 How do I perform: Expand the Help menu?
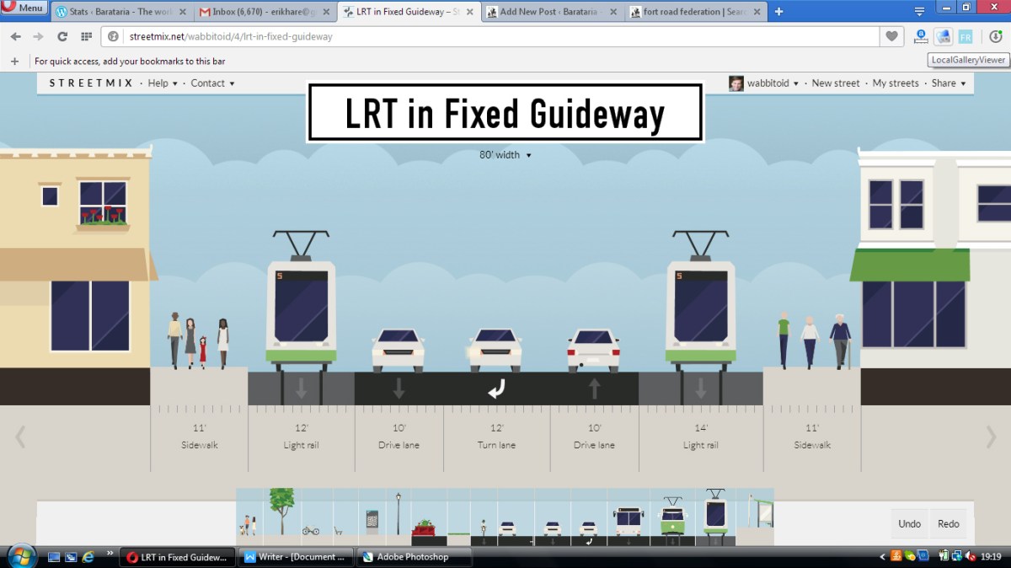click(x=163, y=83)
